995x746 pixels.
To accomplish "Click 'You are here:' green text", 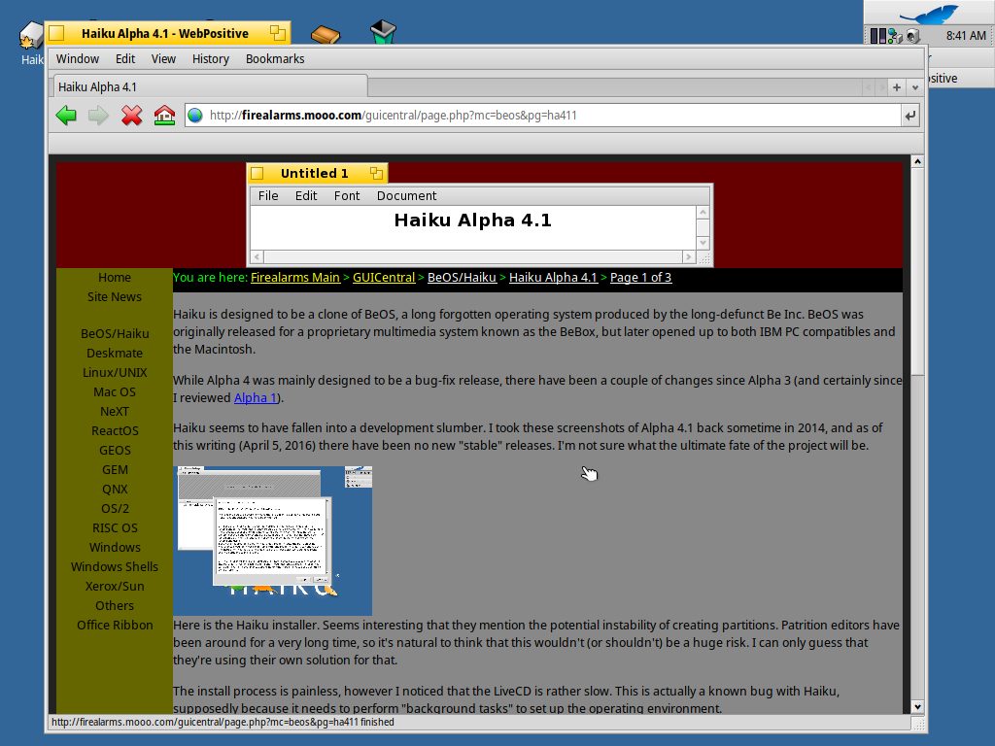I will click(210, 277).
